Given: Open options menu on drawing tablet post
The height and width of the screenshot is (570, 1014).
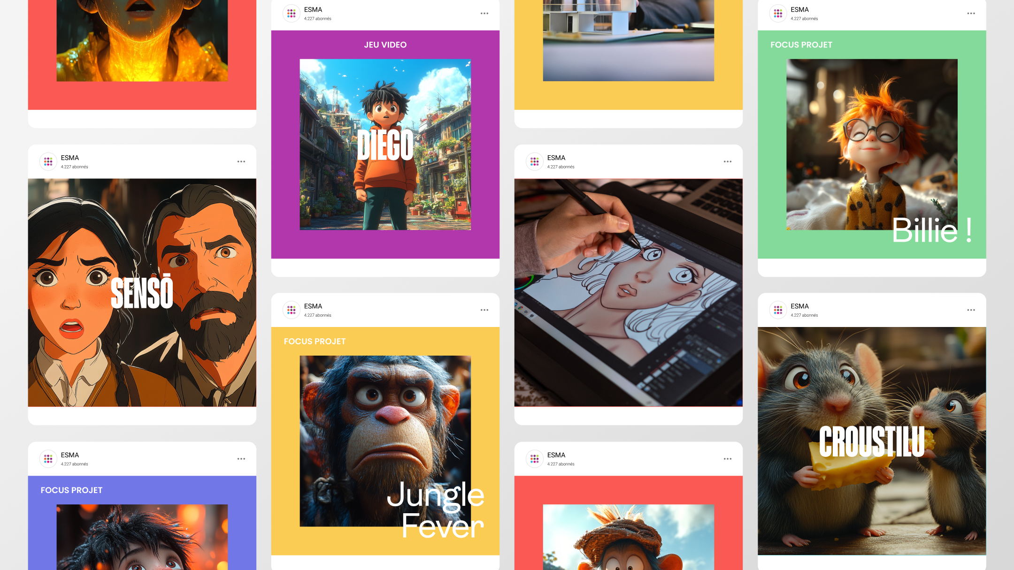Looking at the screenshot, I should pyautogui.click(x=727, y=161).
